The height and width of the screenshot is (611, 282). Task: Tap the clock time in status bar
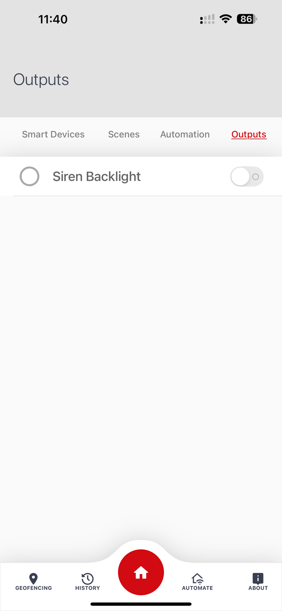point(53,19)
